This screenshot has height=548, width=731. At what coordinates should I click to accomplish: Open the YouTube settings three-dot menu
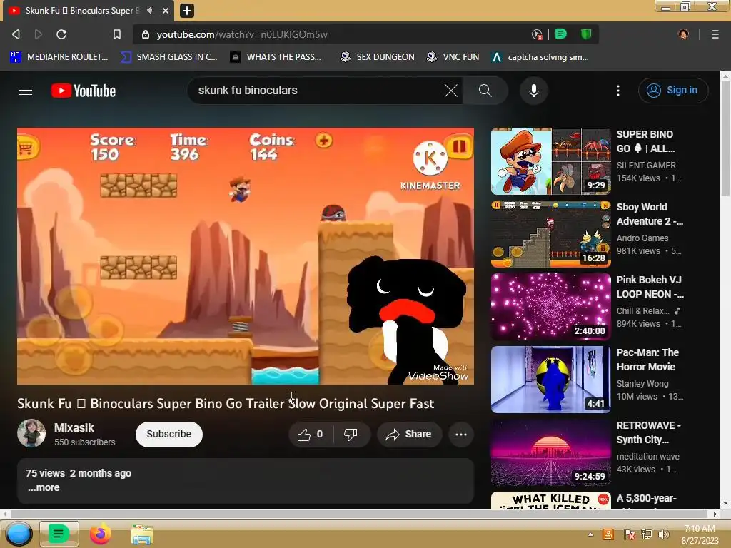point(618,91)
